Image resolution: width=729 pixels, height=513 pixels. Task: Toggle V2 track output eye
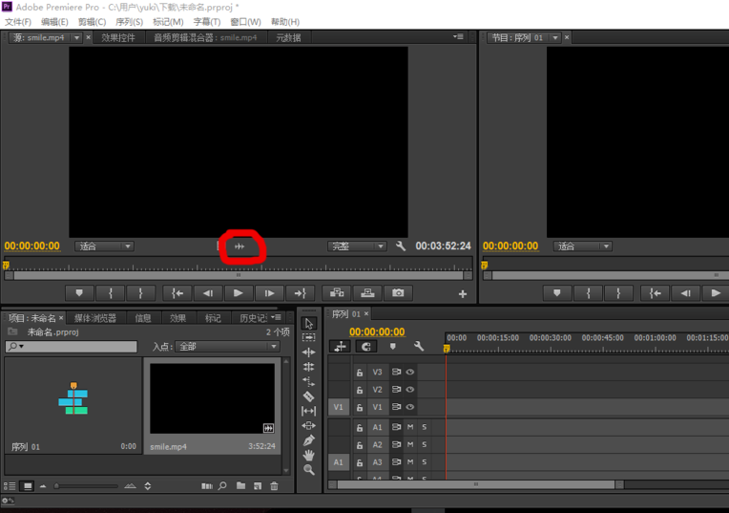410,389
